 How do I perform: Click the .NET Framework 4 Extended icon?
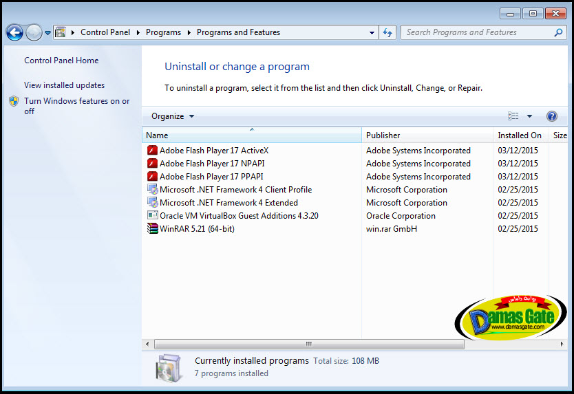(152, 203)
